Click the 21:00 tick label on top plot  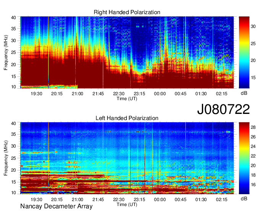click(x=78, y=94)
